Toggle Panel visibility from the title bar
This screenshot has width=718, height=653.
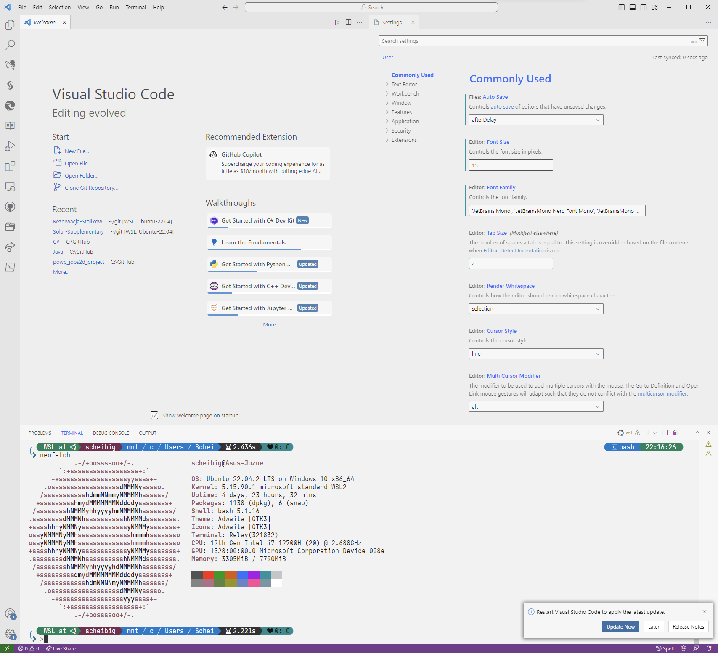click(633, 7)
